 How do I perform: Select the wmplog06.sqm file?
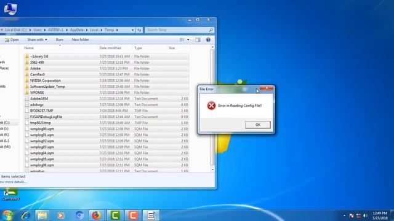coord(107,165)
